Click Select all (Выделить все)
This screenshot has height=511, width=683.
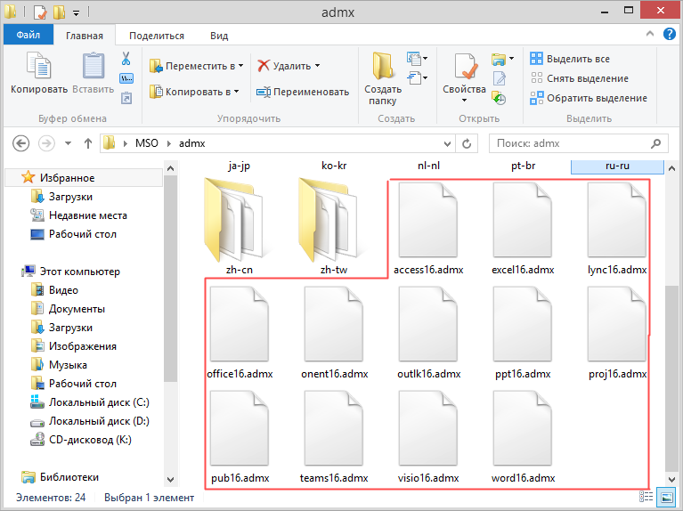(570, 59)
